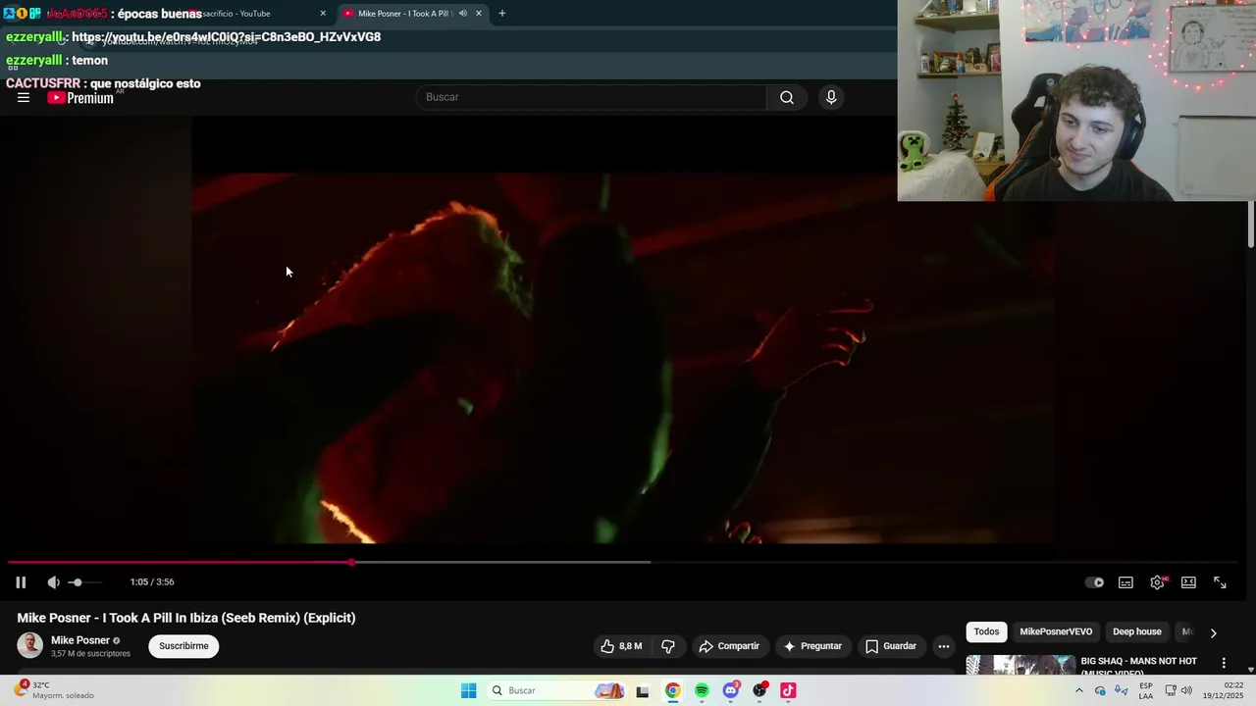The image size is (1256, 706).
Task: Click the YouTube search magnifier button
Action: pos(787,97)
